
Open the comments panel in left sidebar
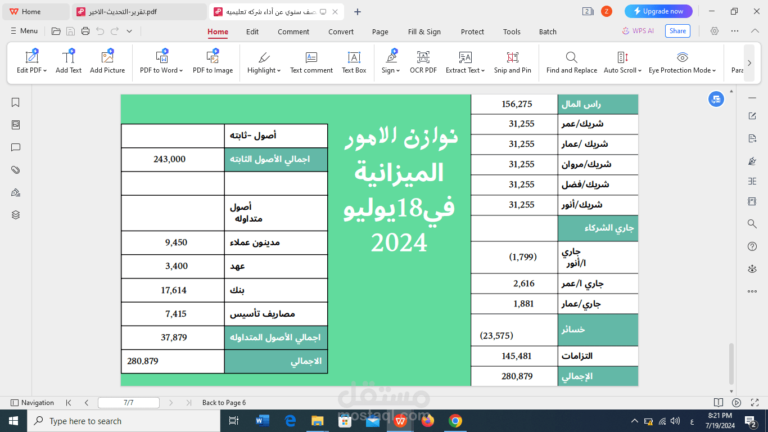pos(16,147)
